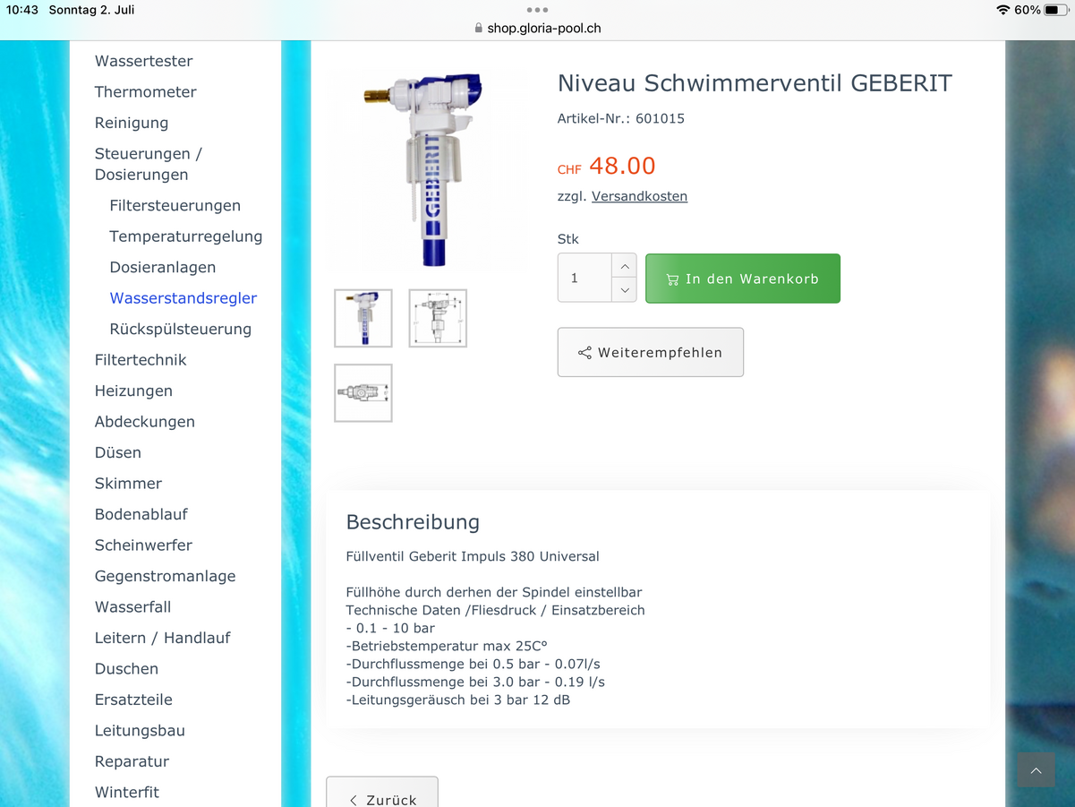The height and width of the screenshot is (807, 1075).
Task: Click the quantity input field
Action: point(585,278)
